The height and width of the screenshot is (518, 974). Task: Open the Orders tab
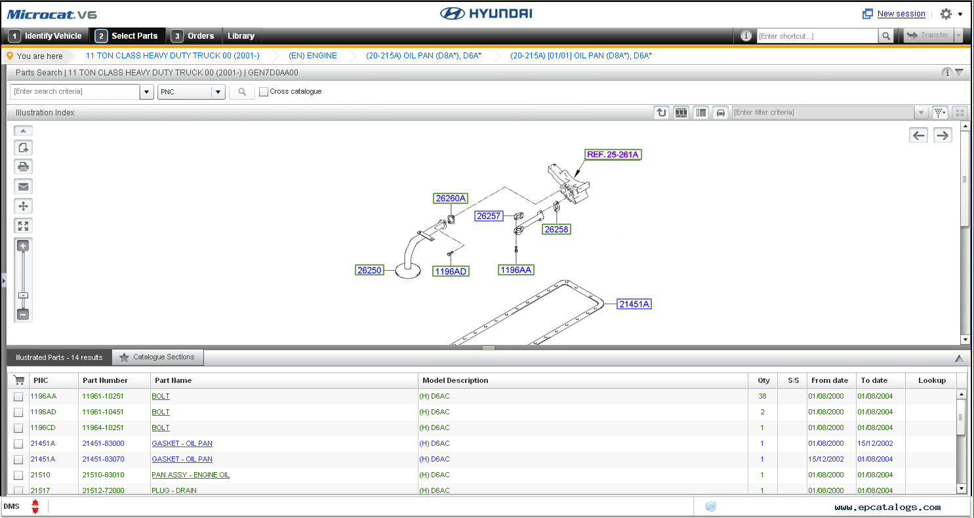[194, 36]
